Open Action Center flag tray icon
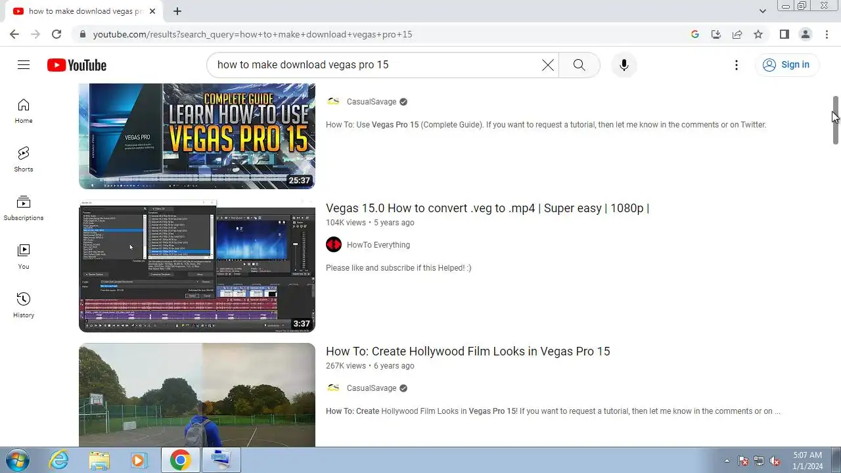This screenshot has width=841, height=473. (x=743, y=461)
